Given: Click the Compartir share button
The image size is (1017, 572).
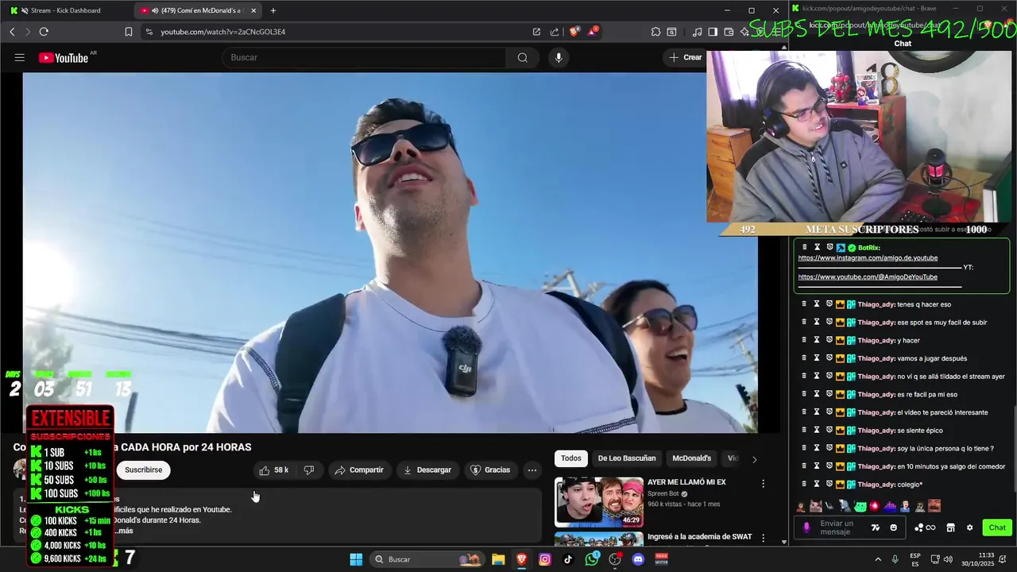Looking at the screenshot, I should [x=359, y=470].
